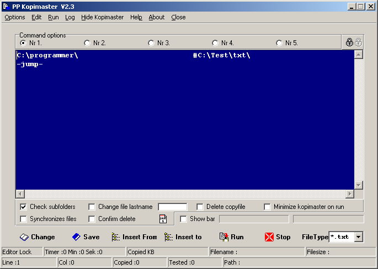Click the Change button
The image size is (378, 269).
(x=38, y=237)
